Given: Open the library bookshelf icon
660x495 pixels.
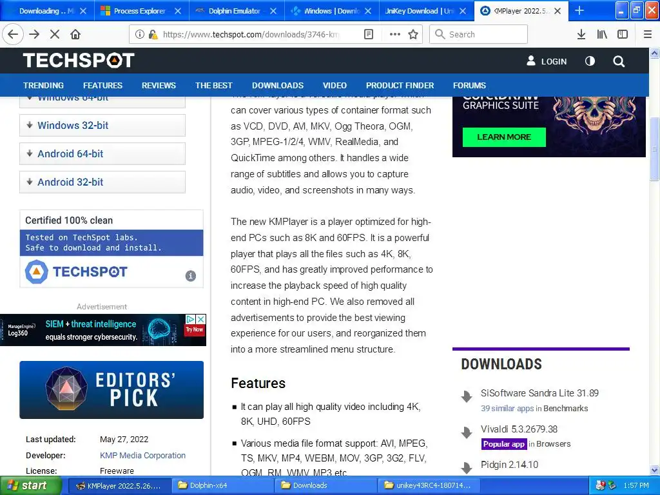Looking at the screenshot, I should (602, 35).
